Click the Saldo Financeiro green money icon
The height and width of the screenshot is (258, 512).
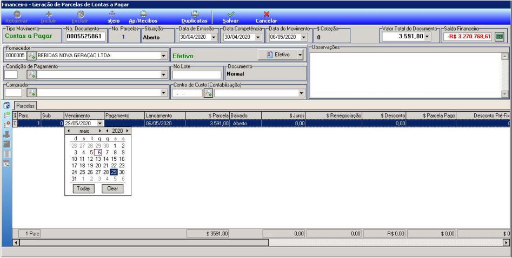499,37
